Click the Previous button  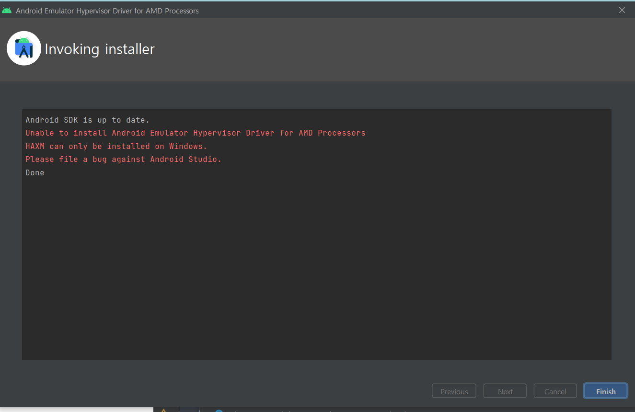(454, 391)
